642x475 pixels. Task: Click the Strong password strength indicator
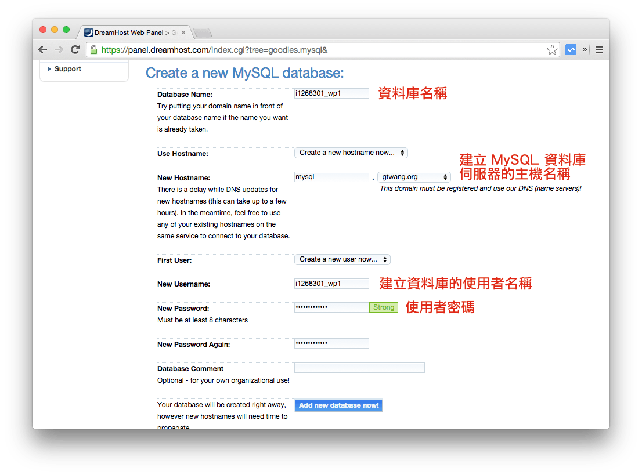[x=383, y=307]
